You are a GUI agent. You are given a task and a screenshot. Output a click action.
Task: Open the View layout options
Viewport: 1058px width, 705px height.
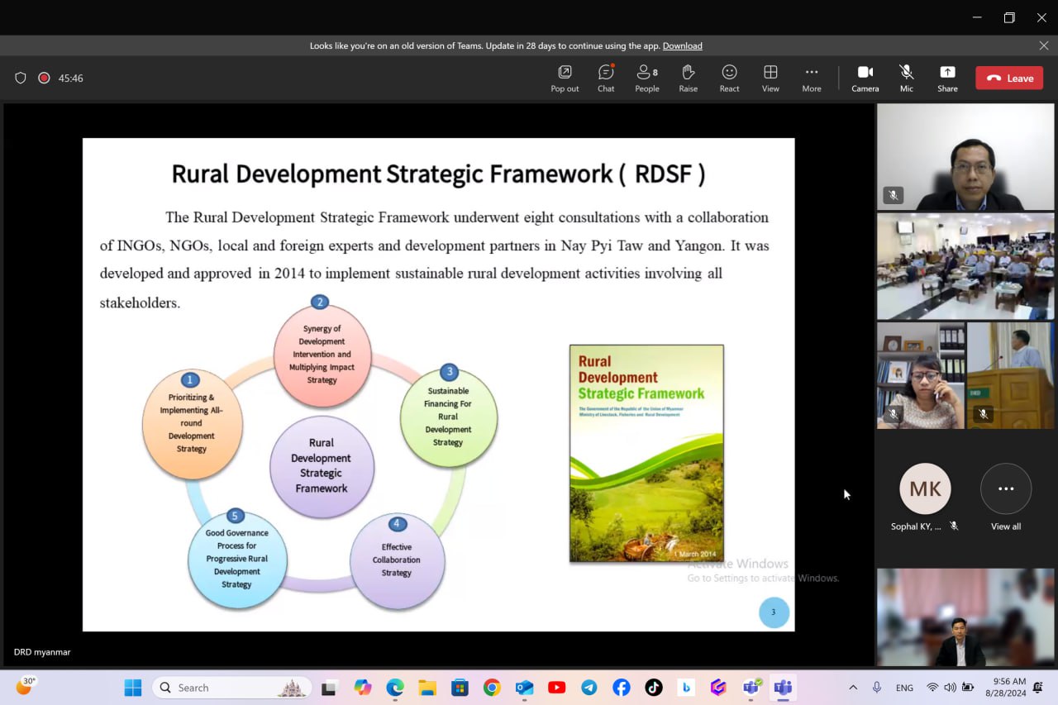[x=770, y=78]
